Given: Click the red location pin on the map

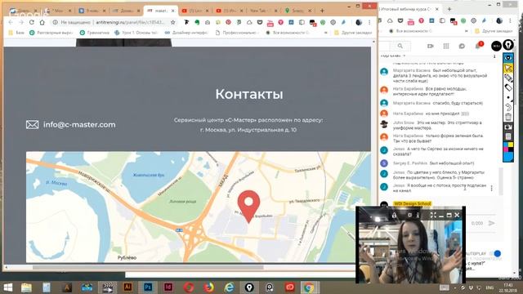Looking at the screenshot, I should (x=248, y=207).
